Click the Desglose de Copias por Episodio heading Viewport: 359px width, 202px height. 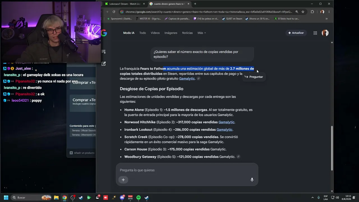151,89
